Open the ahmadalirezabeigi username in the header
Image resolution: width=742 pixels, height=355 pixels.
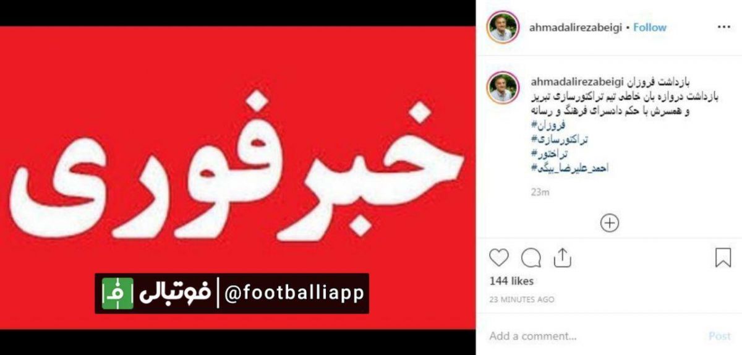(576, 27)
